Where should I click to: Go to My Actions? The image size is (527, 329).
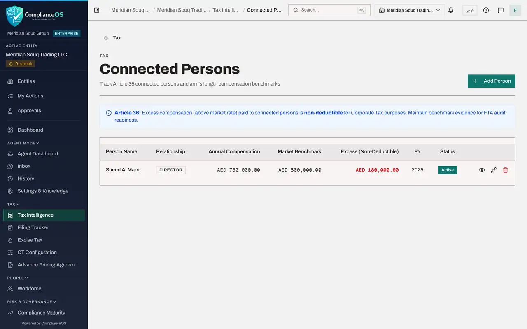pos(44,96)
